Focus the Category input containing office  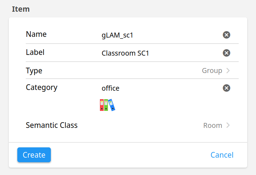161,88
